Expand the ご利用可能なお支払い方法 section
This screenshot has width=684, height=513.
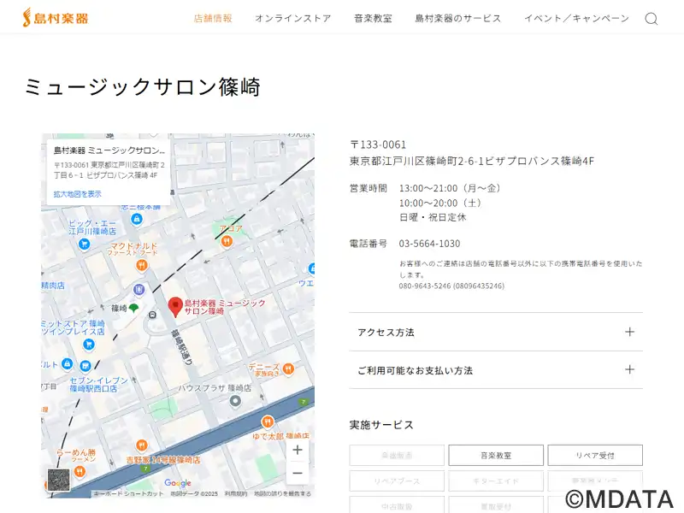(x=496, y=370)
